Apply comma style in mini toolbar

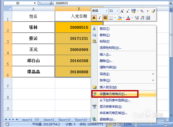pyautogui.click(x=148, y=11)
